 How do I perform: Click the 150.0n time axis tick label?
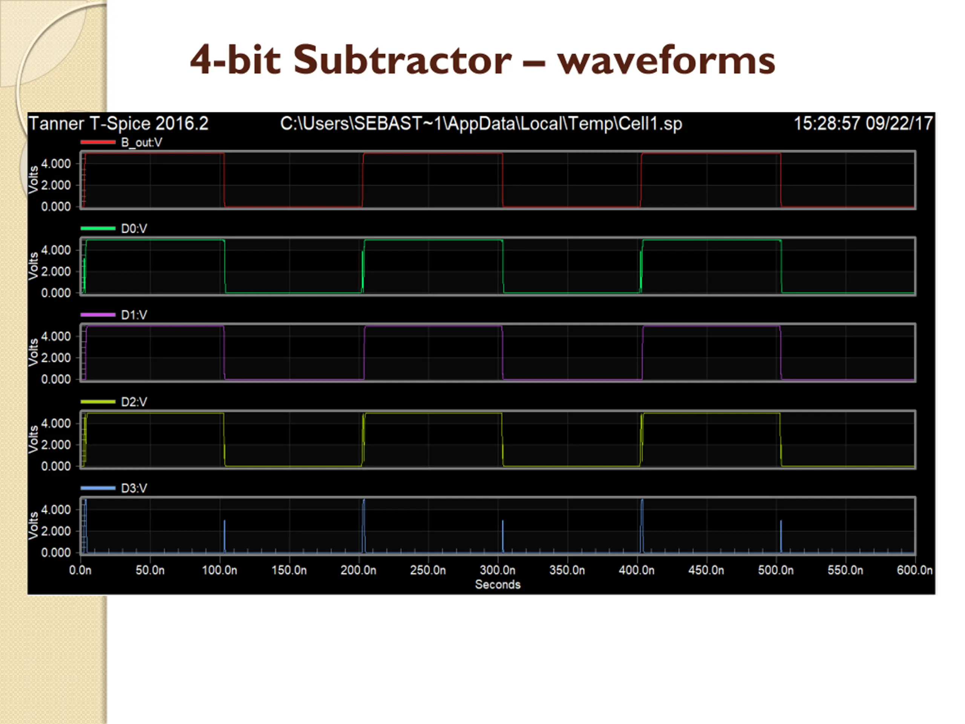click(289, 571)
